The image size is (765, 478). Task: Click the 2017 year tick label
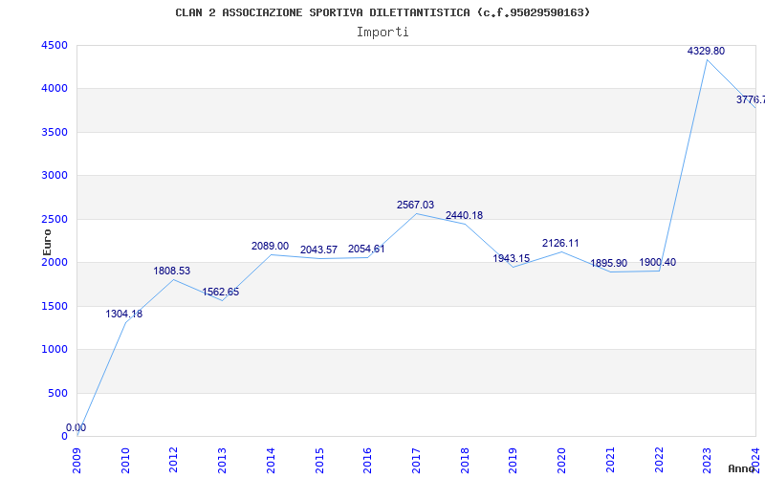click(x=416, y=461)
